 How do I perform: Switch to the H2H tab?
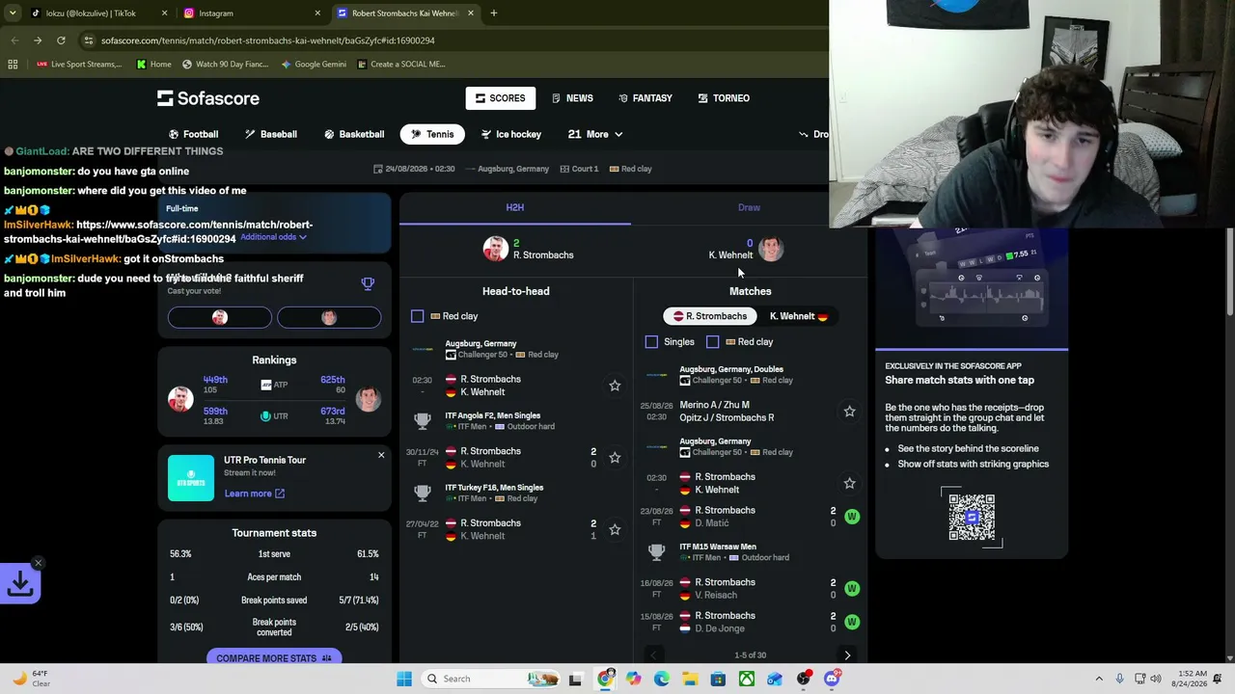pyautogui.click(x=515, y=207)
